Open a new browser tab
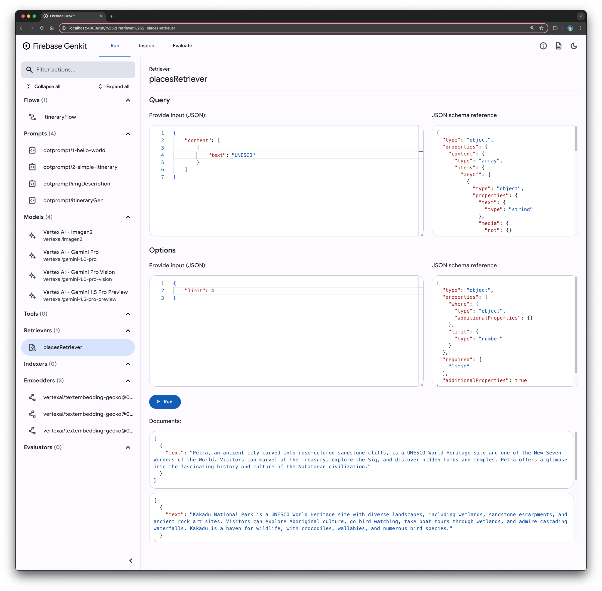This screenshot has width=602, height=591. (x=111, y=16)
